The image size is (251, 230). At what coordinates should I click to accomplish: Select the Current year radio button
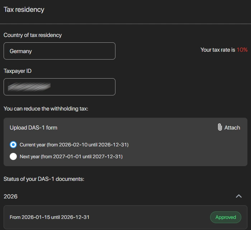[13, 145]
